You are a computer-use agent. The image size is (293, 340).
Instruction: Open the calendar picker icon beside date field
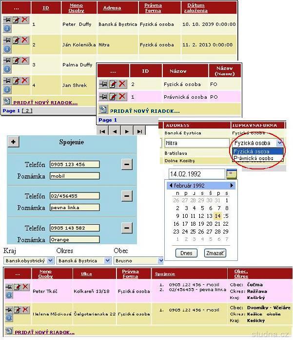tap(231, 174)
